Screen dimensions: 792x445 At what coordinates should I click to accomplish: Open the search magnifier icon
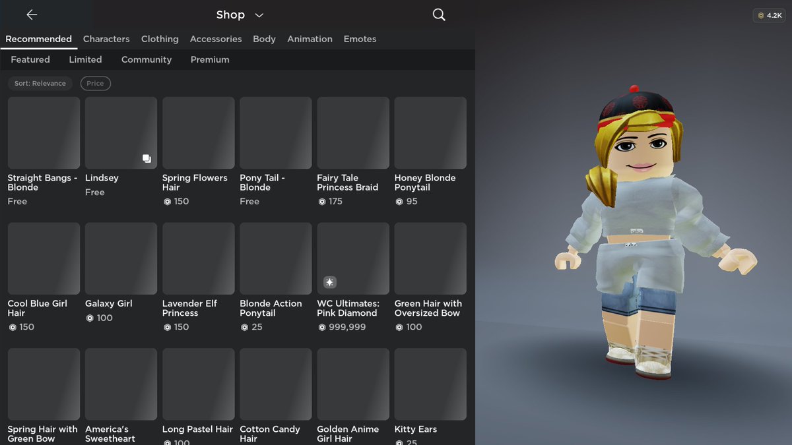(439, 15)
